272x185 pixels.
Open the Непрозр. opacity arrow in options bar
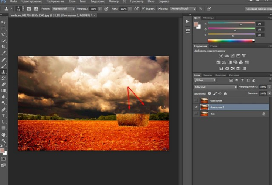tap(100, 9)
